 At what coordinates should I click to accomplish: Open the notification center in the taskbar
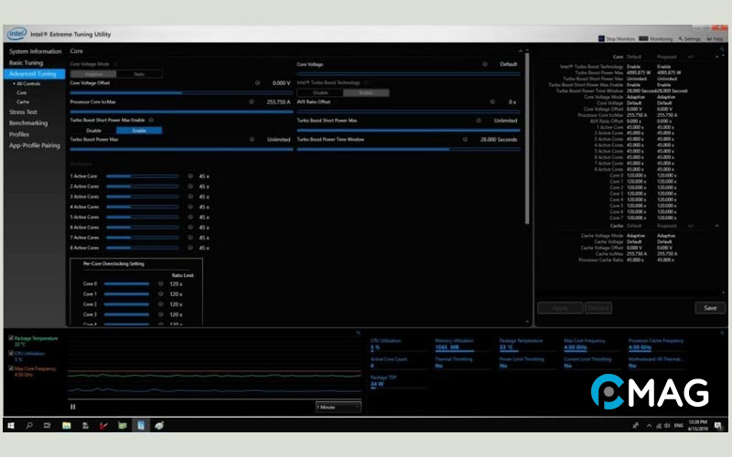coord(718,425)
